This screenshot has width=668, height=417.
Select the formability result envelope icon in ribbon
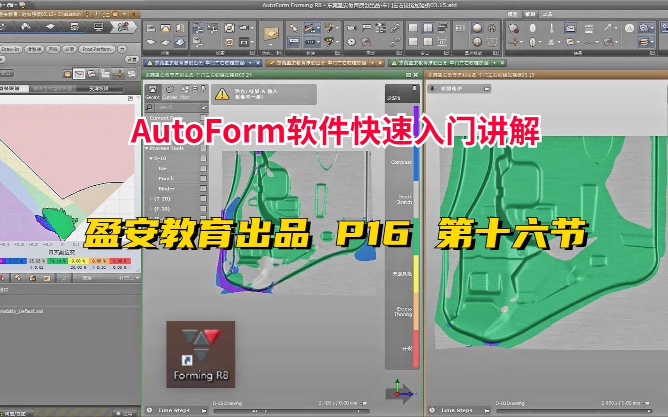point(570,28)
